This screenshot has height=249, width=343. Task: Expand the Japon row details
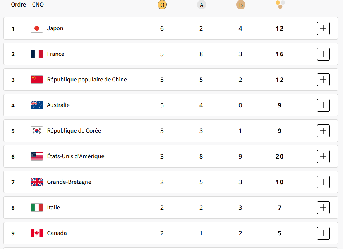pos(323,28)
